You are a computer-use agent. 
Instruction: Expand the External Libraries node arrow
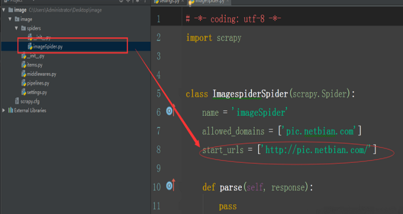4,110
